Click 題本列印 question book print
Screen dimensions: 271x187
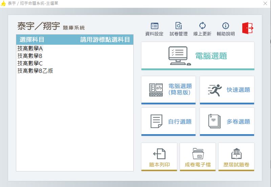[159, 157]
